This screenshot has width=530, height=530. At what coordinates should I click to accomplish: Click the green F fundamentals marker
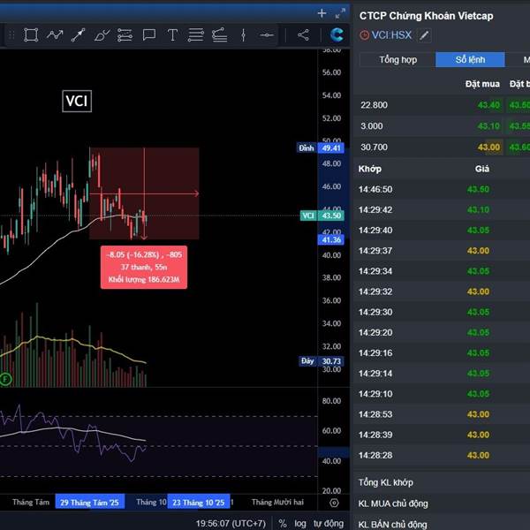click(5, 379)
